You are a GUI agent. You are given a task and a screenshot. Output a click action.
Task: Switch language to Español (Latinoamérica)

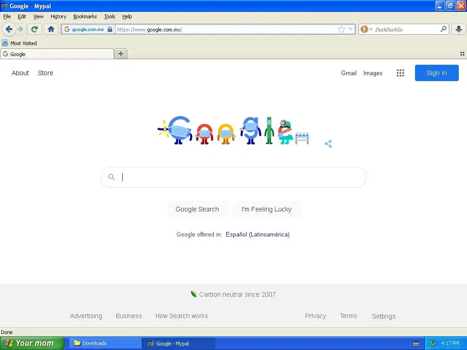pos(258,235)
